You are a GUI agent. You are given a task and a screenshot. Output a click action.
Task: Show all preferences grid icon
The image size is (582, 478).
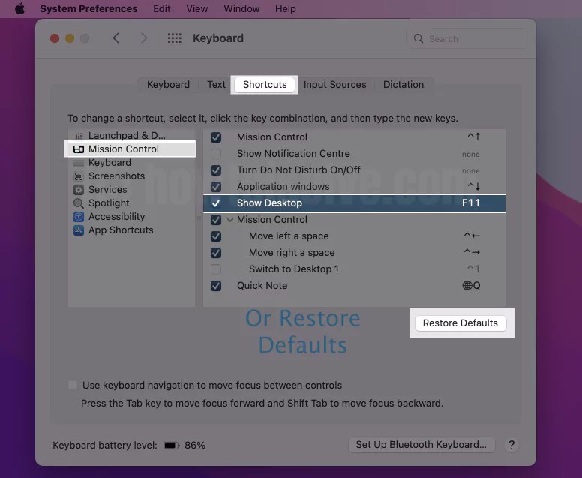175,38
